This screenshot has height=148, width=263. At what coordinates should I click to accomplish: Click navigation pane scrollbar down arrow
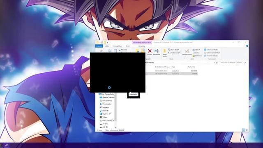click(115, 127)
